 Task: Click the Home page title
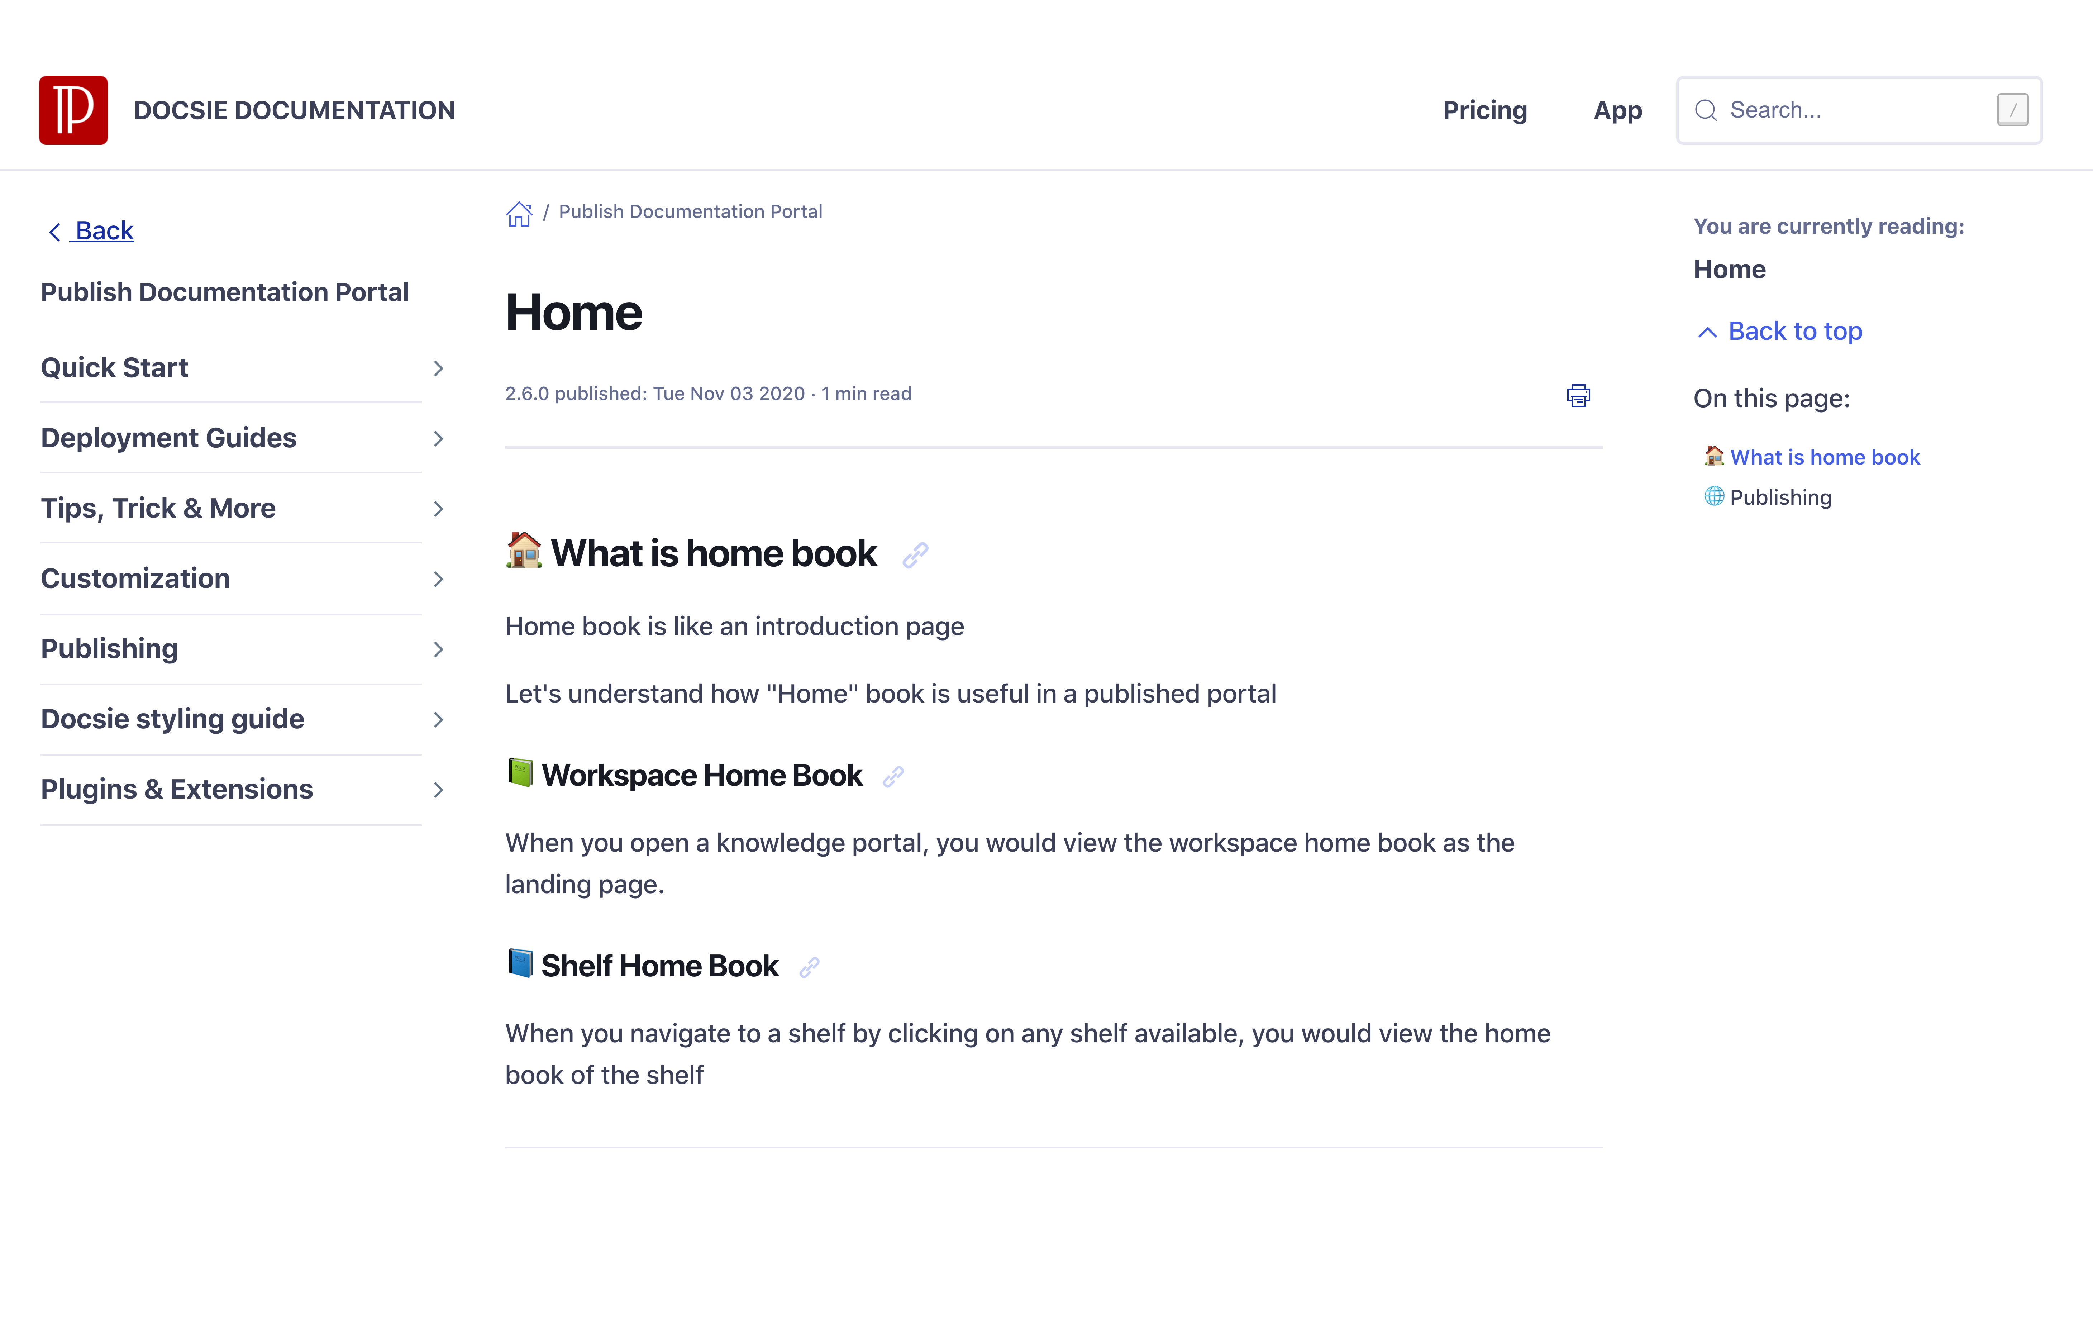pyautogui.click(x=574, y=312)
